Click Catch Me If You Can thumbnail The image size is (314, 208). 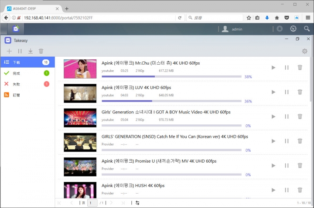point(80,142)
